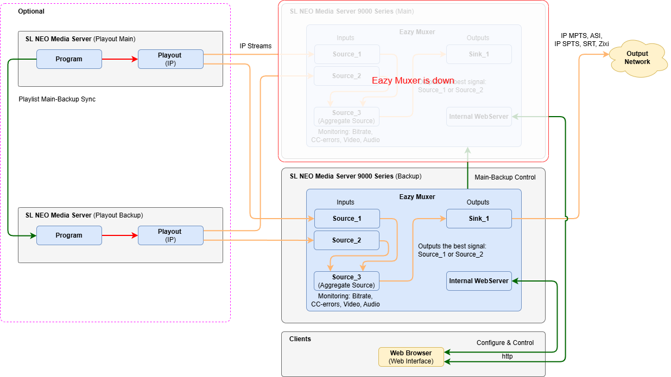Select Sink_1 box in the Backup Eazy Muxer
671x377 pixels.
[479, 219]
